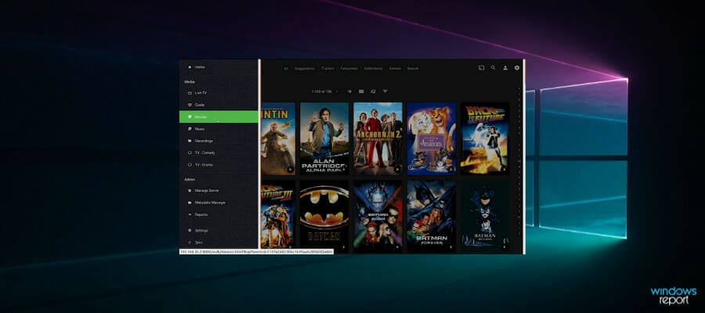Click the cast to device icon
Image resolution: width=705 pixels, height=313 pixels.
tap(481, 68)
